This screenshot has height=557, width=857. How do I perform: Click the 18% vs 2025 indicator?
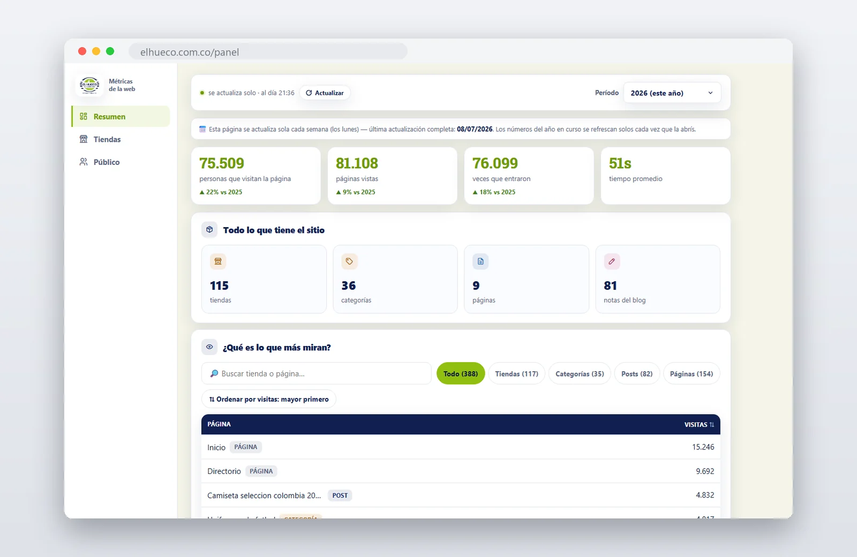[494, 192]
